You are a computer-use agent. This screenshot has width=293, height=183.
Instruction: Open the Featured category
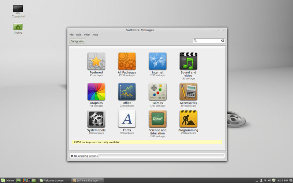click(96, 61)
